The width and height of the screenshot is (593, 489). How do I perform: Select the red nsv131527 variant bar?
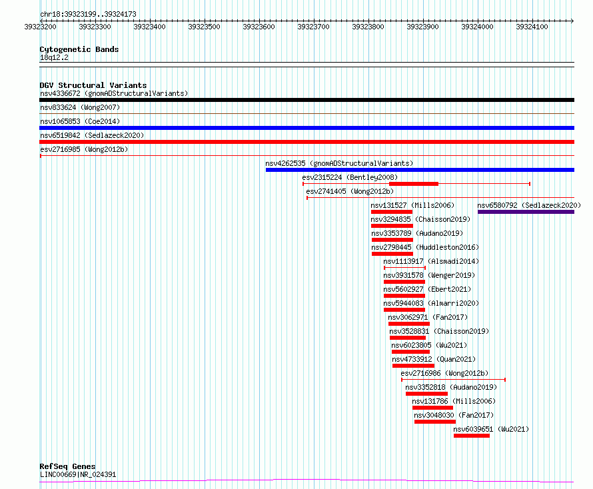tap(392, 212)
